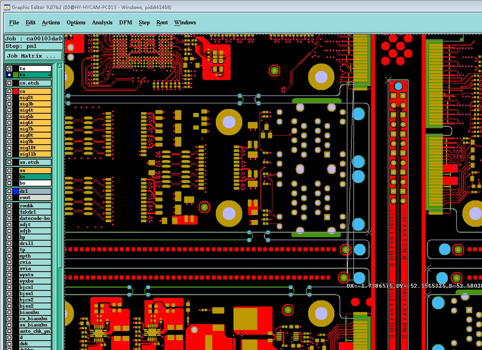Select the auto_chk_pnl layer name
The image size is (482, 350).
[x=35, y=331]
